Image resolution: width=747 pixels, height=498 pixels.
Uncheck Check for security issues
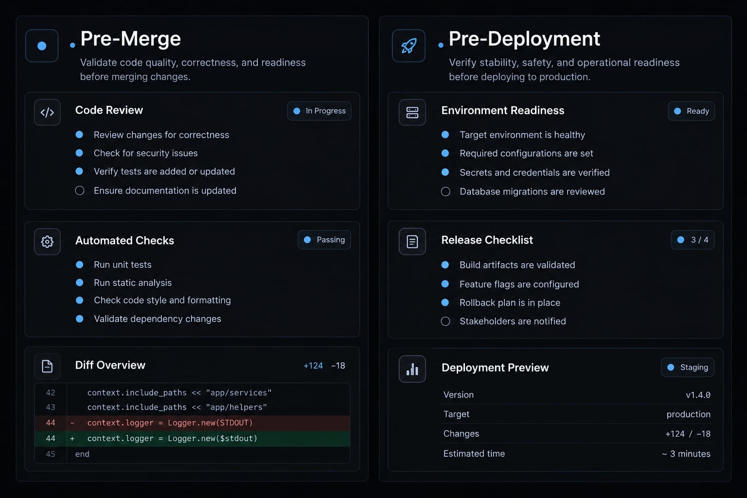(80, 153)
